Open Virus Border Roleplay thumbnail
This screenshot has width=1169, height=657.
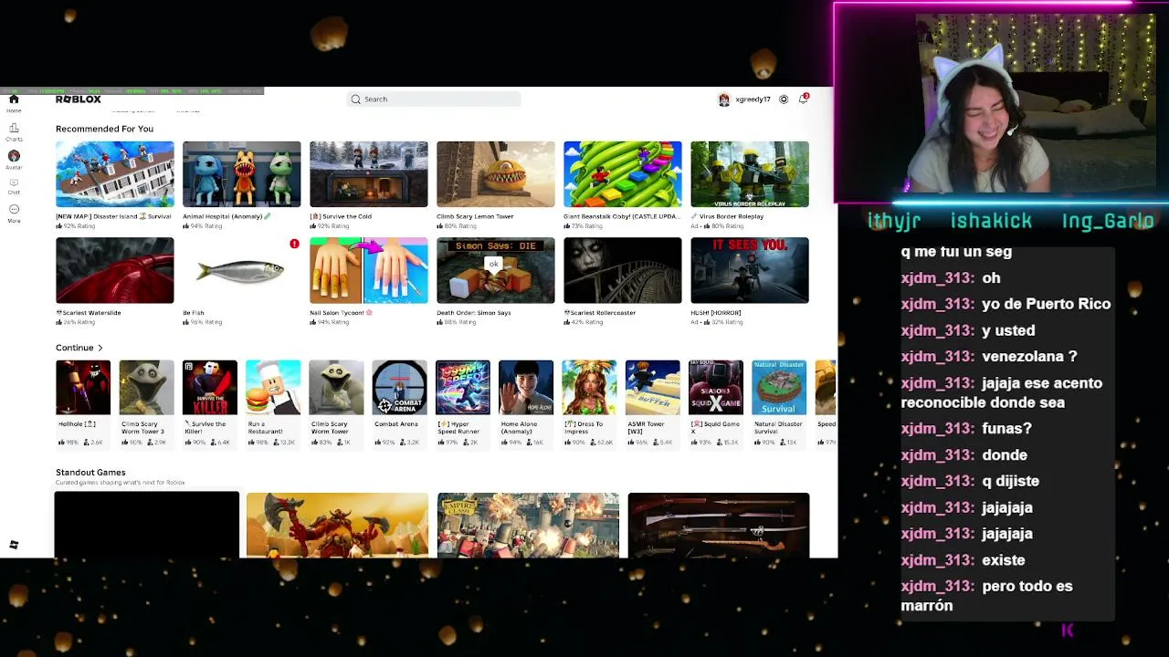tap(750, 174)
